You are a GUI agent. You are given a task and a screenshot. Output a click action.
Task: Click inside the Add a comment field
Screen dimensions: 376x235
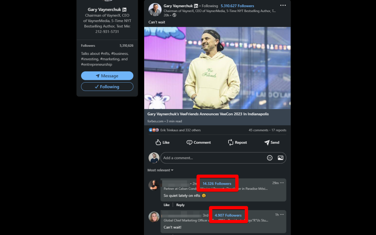click(213, 158)
